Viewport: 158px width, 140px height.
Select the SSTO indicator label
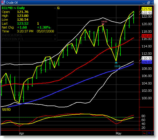point(6,110)
